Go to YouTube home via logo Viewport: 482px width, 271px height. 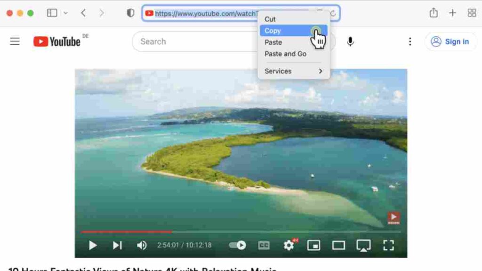click(57, 41)
